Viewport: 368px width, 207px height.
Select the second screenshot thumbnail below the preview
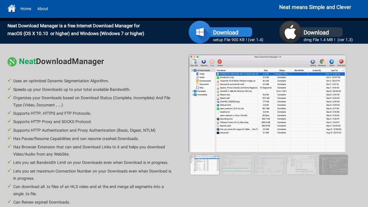(237, 164)
